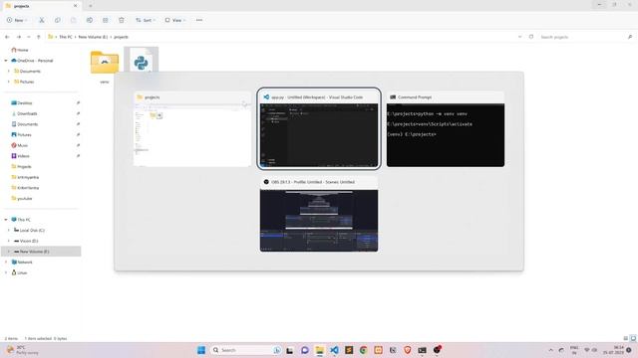Click This PC in the address breadcrumb
The width and height of the screenshot is (638, 358).
click(66, 37)
